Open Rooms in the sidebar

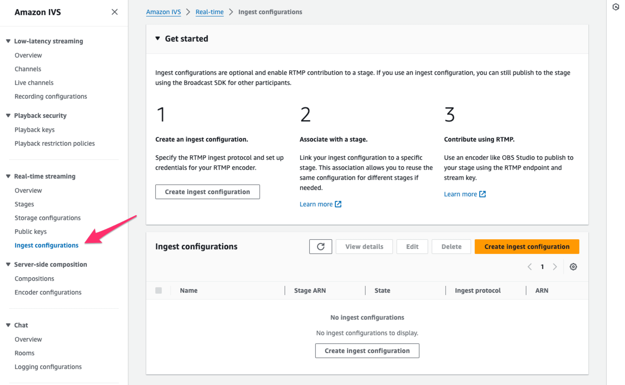click(24, 353)
